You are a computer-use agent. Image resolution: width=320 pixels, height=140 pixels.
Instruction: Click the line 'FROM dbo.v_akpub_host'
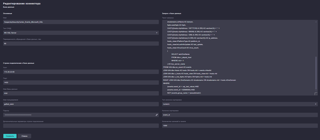click(181, 58)
